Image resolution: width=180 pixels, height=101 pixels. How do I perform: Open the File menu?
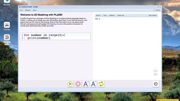(21, 10)
